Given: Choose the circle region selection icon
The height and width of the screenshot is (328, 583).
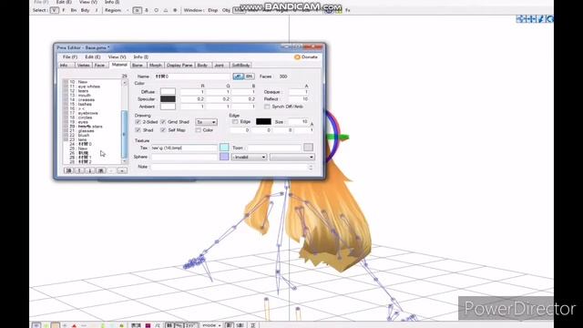Looking at the screenshot, I should click(x=156, y=10).
